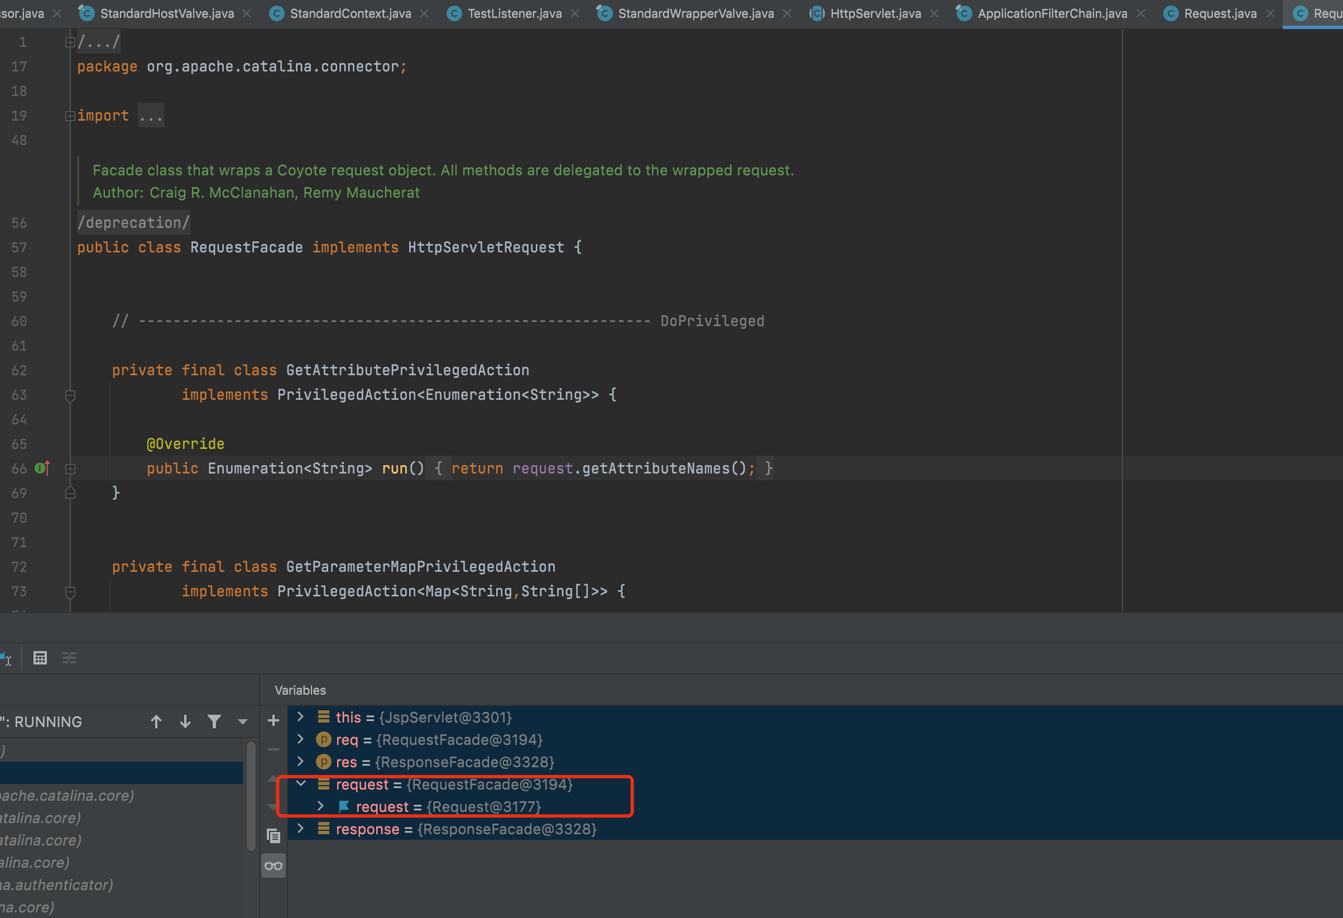Viewport: 1343px width, 918px height.
Task: Click the @Override annotation on line 65
Action: pos(185,444)
